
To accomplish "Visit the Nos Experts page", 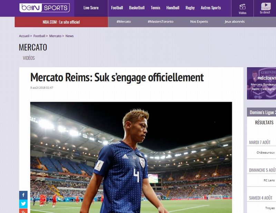I will pos(199,22).
